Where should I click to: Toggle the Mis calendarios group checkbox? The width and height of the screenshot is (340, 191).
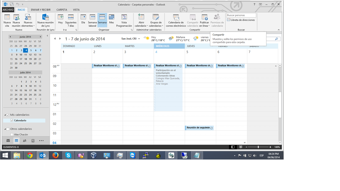point(8,115)
